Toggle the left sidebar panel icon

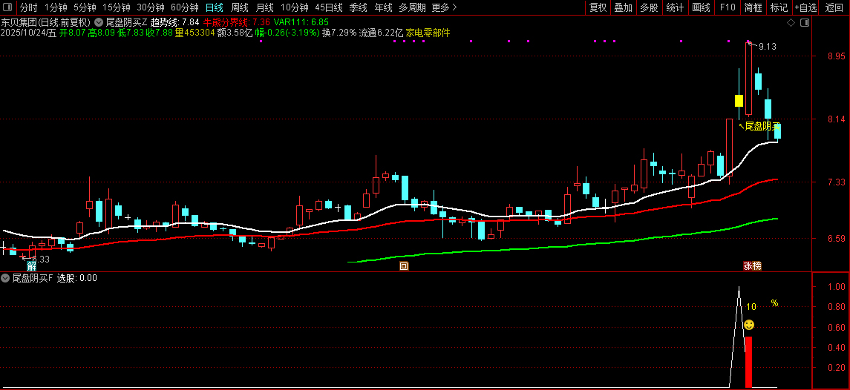[x=7, y=7]
